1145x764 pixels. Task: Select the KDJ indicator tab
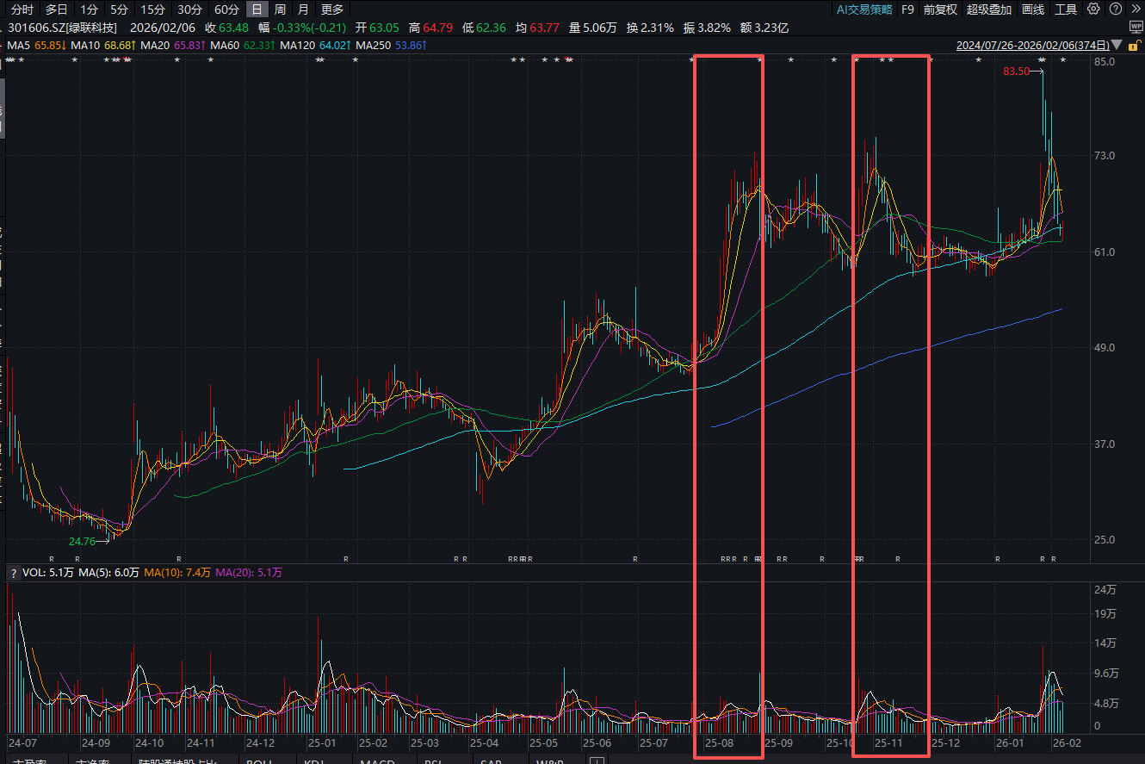[315, 761]
